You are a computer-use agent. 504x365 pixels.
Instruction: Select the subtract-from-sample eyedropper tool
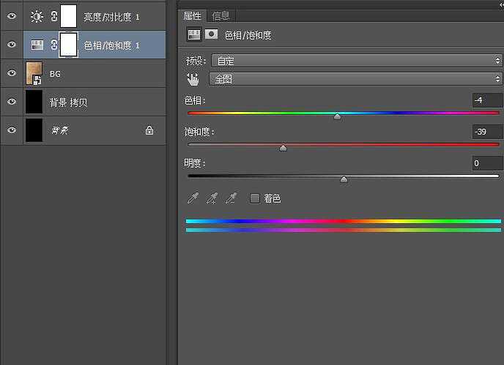tap(231, 198)
